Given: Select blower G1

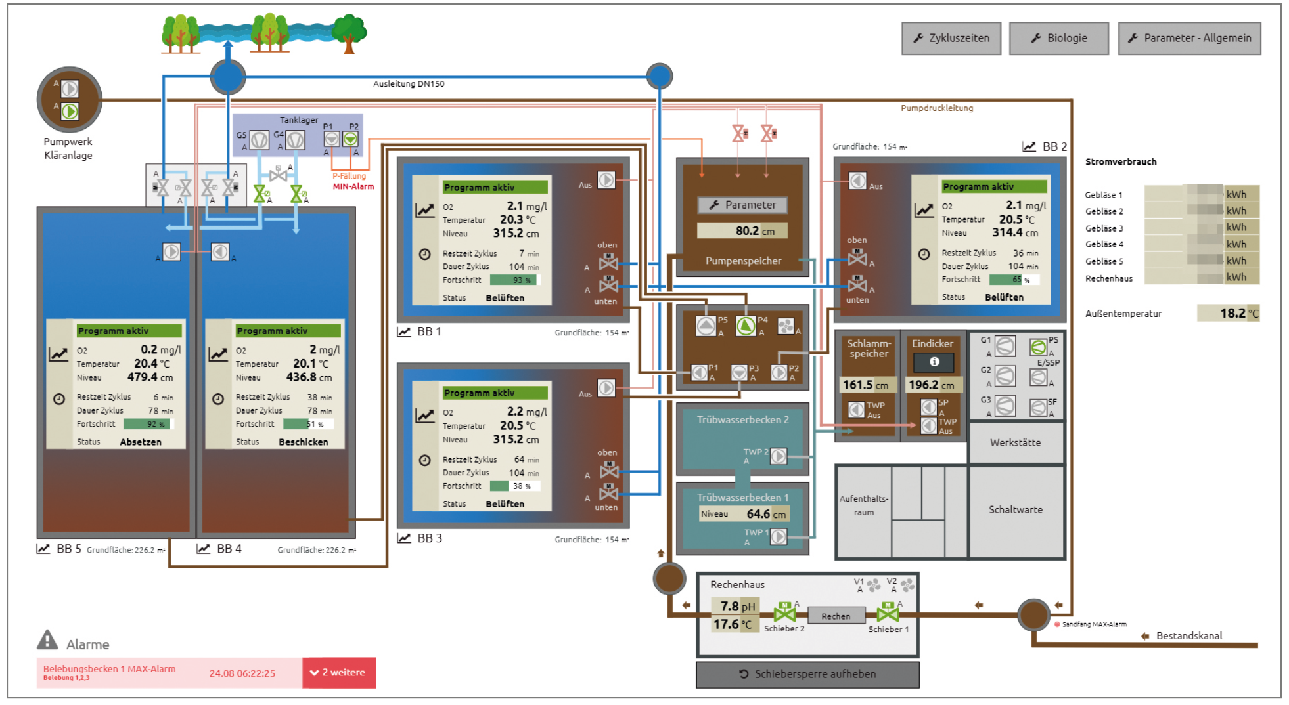Looking at the screenshot, I should click(1005, 346).
